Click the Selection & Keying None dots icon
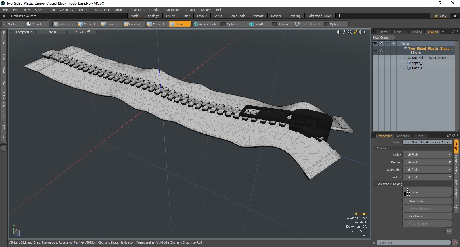The width and height of the screenshot is (460, 247). pyautogui.click(x=407, y=192)
